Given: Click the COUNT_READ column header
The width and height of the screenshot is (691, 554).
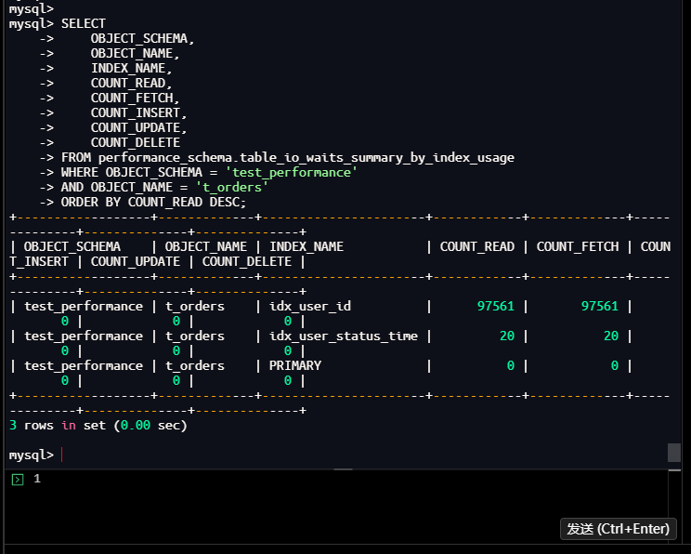Looking at the screenshot, I should 476,247.
